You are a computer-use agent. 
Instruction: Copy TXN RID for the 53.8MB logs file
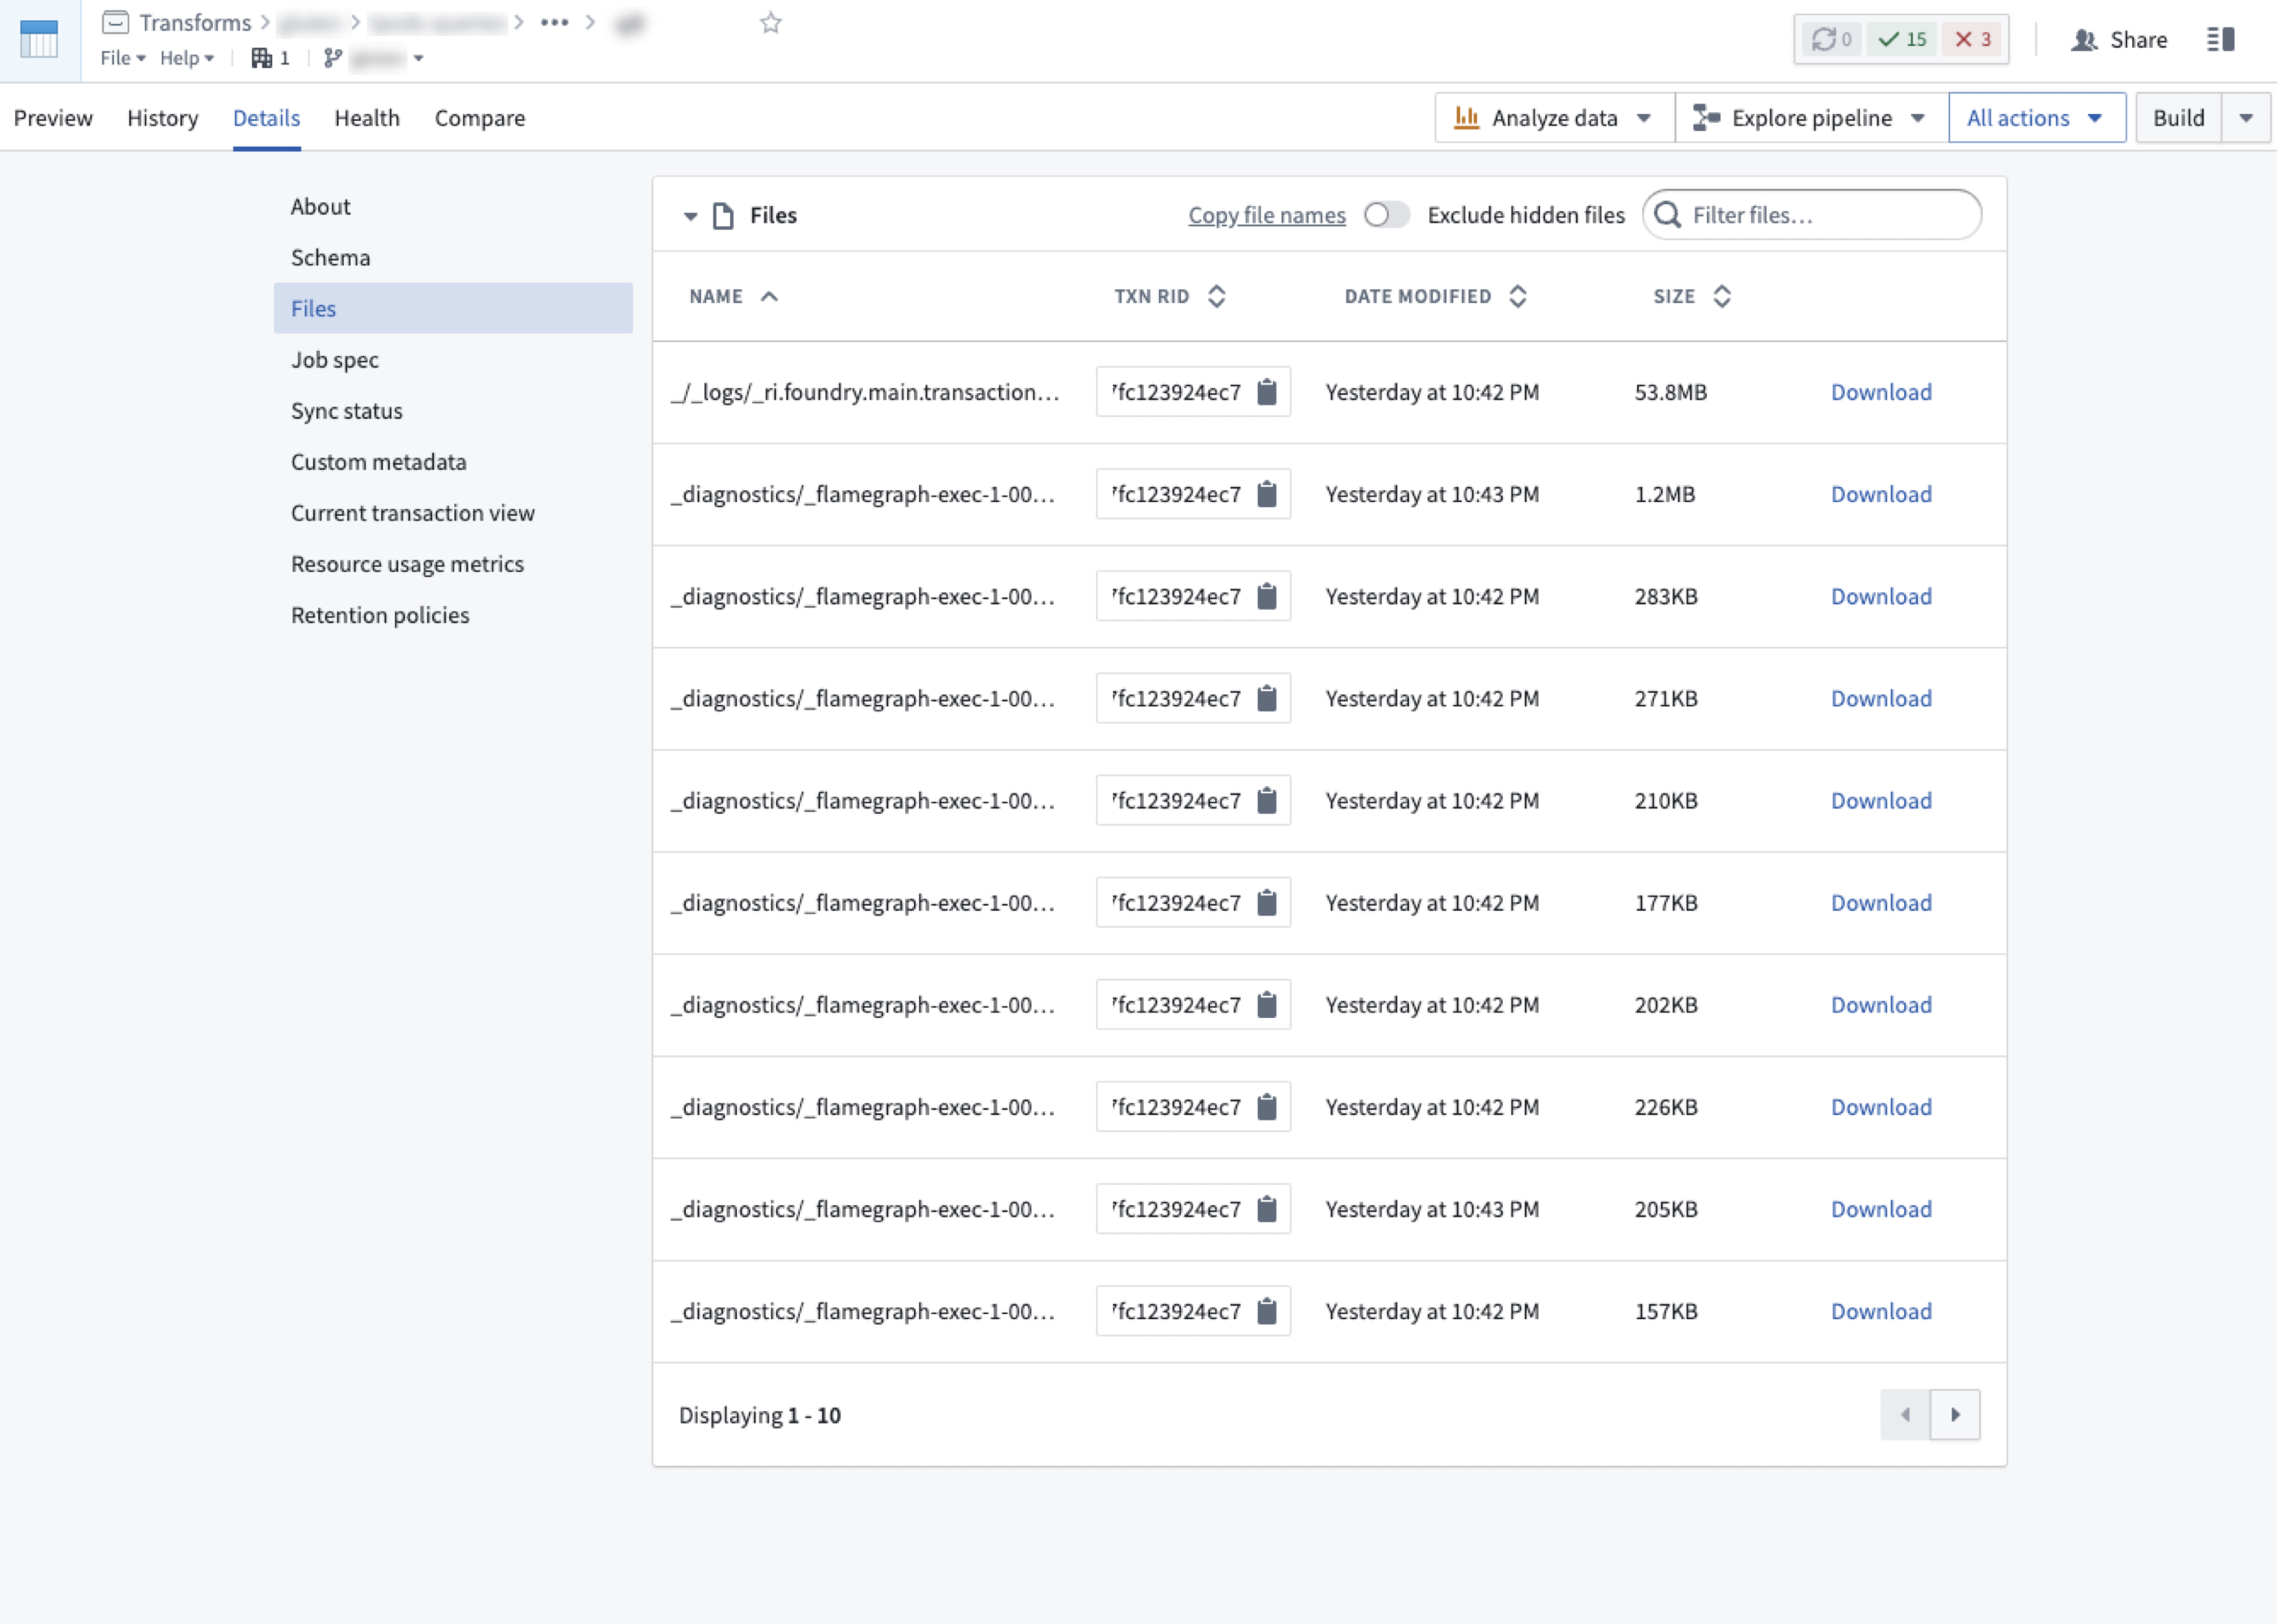1267,392
